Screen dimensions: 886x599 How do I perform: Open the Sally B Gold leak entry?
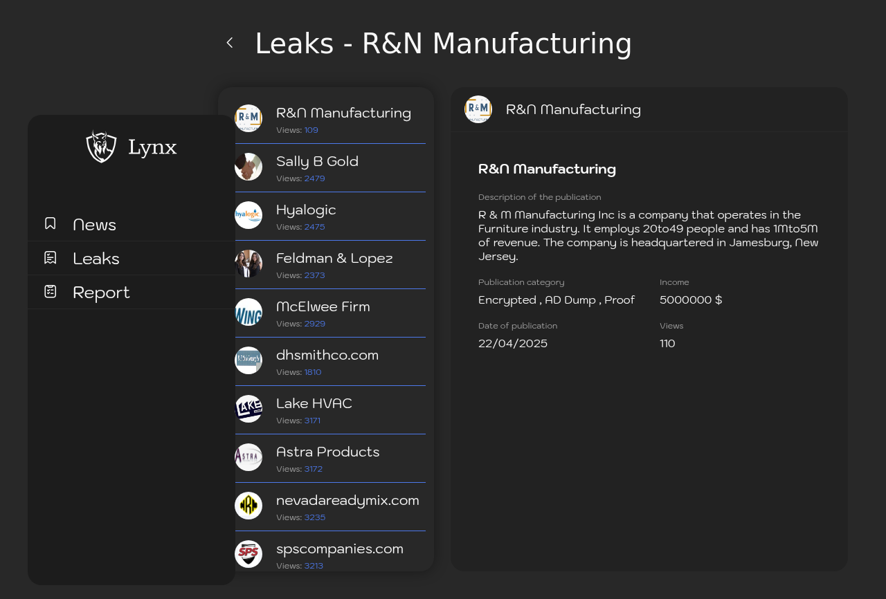[330, 168]
